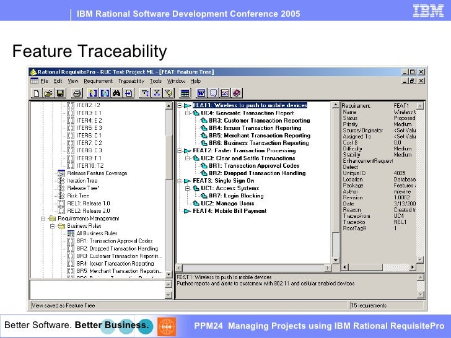Click the filter with vertical arrows icon
The image size is (451, 338).
click(x=145, y=93)
